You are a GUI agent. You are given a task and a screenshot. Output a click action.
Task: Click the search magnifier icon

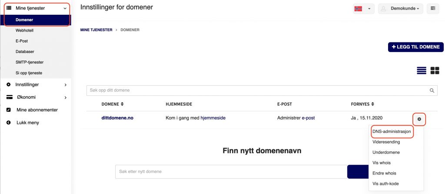pos(432,91)
